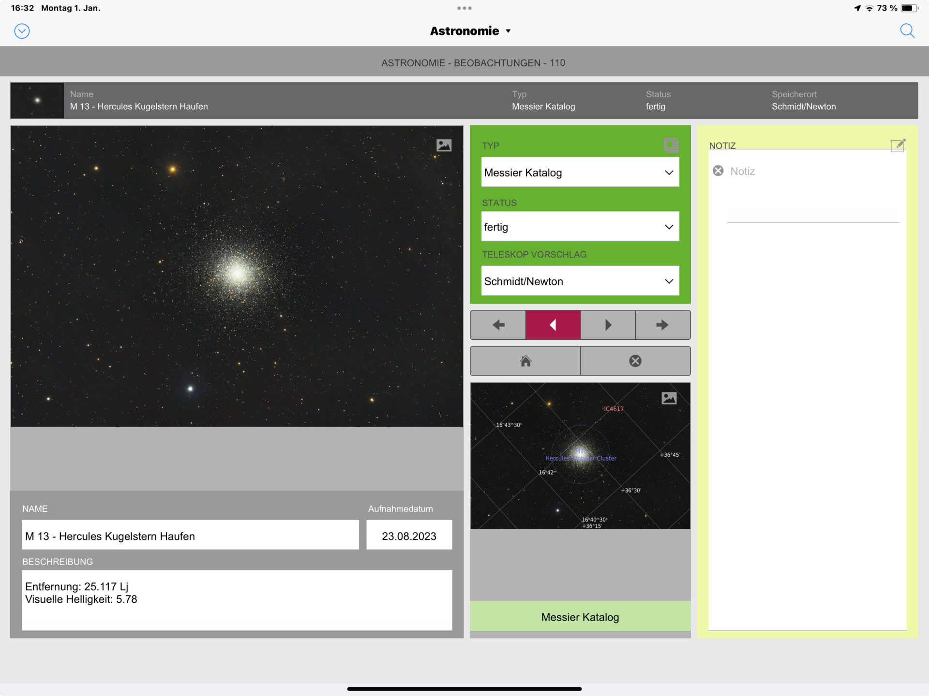Tap the Messier Katalog green button

pyautogui.click(x=580, y=617)
